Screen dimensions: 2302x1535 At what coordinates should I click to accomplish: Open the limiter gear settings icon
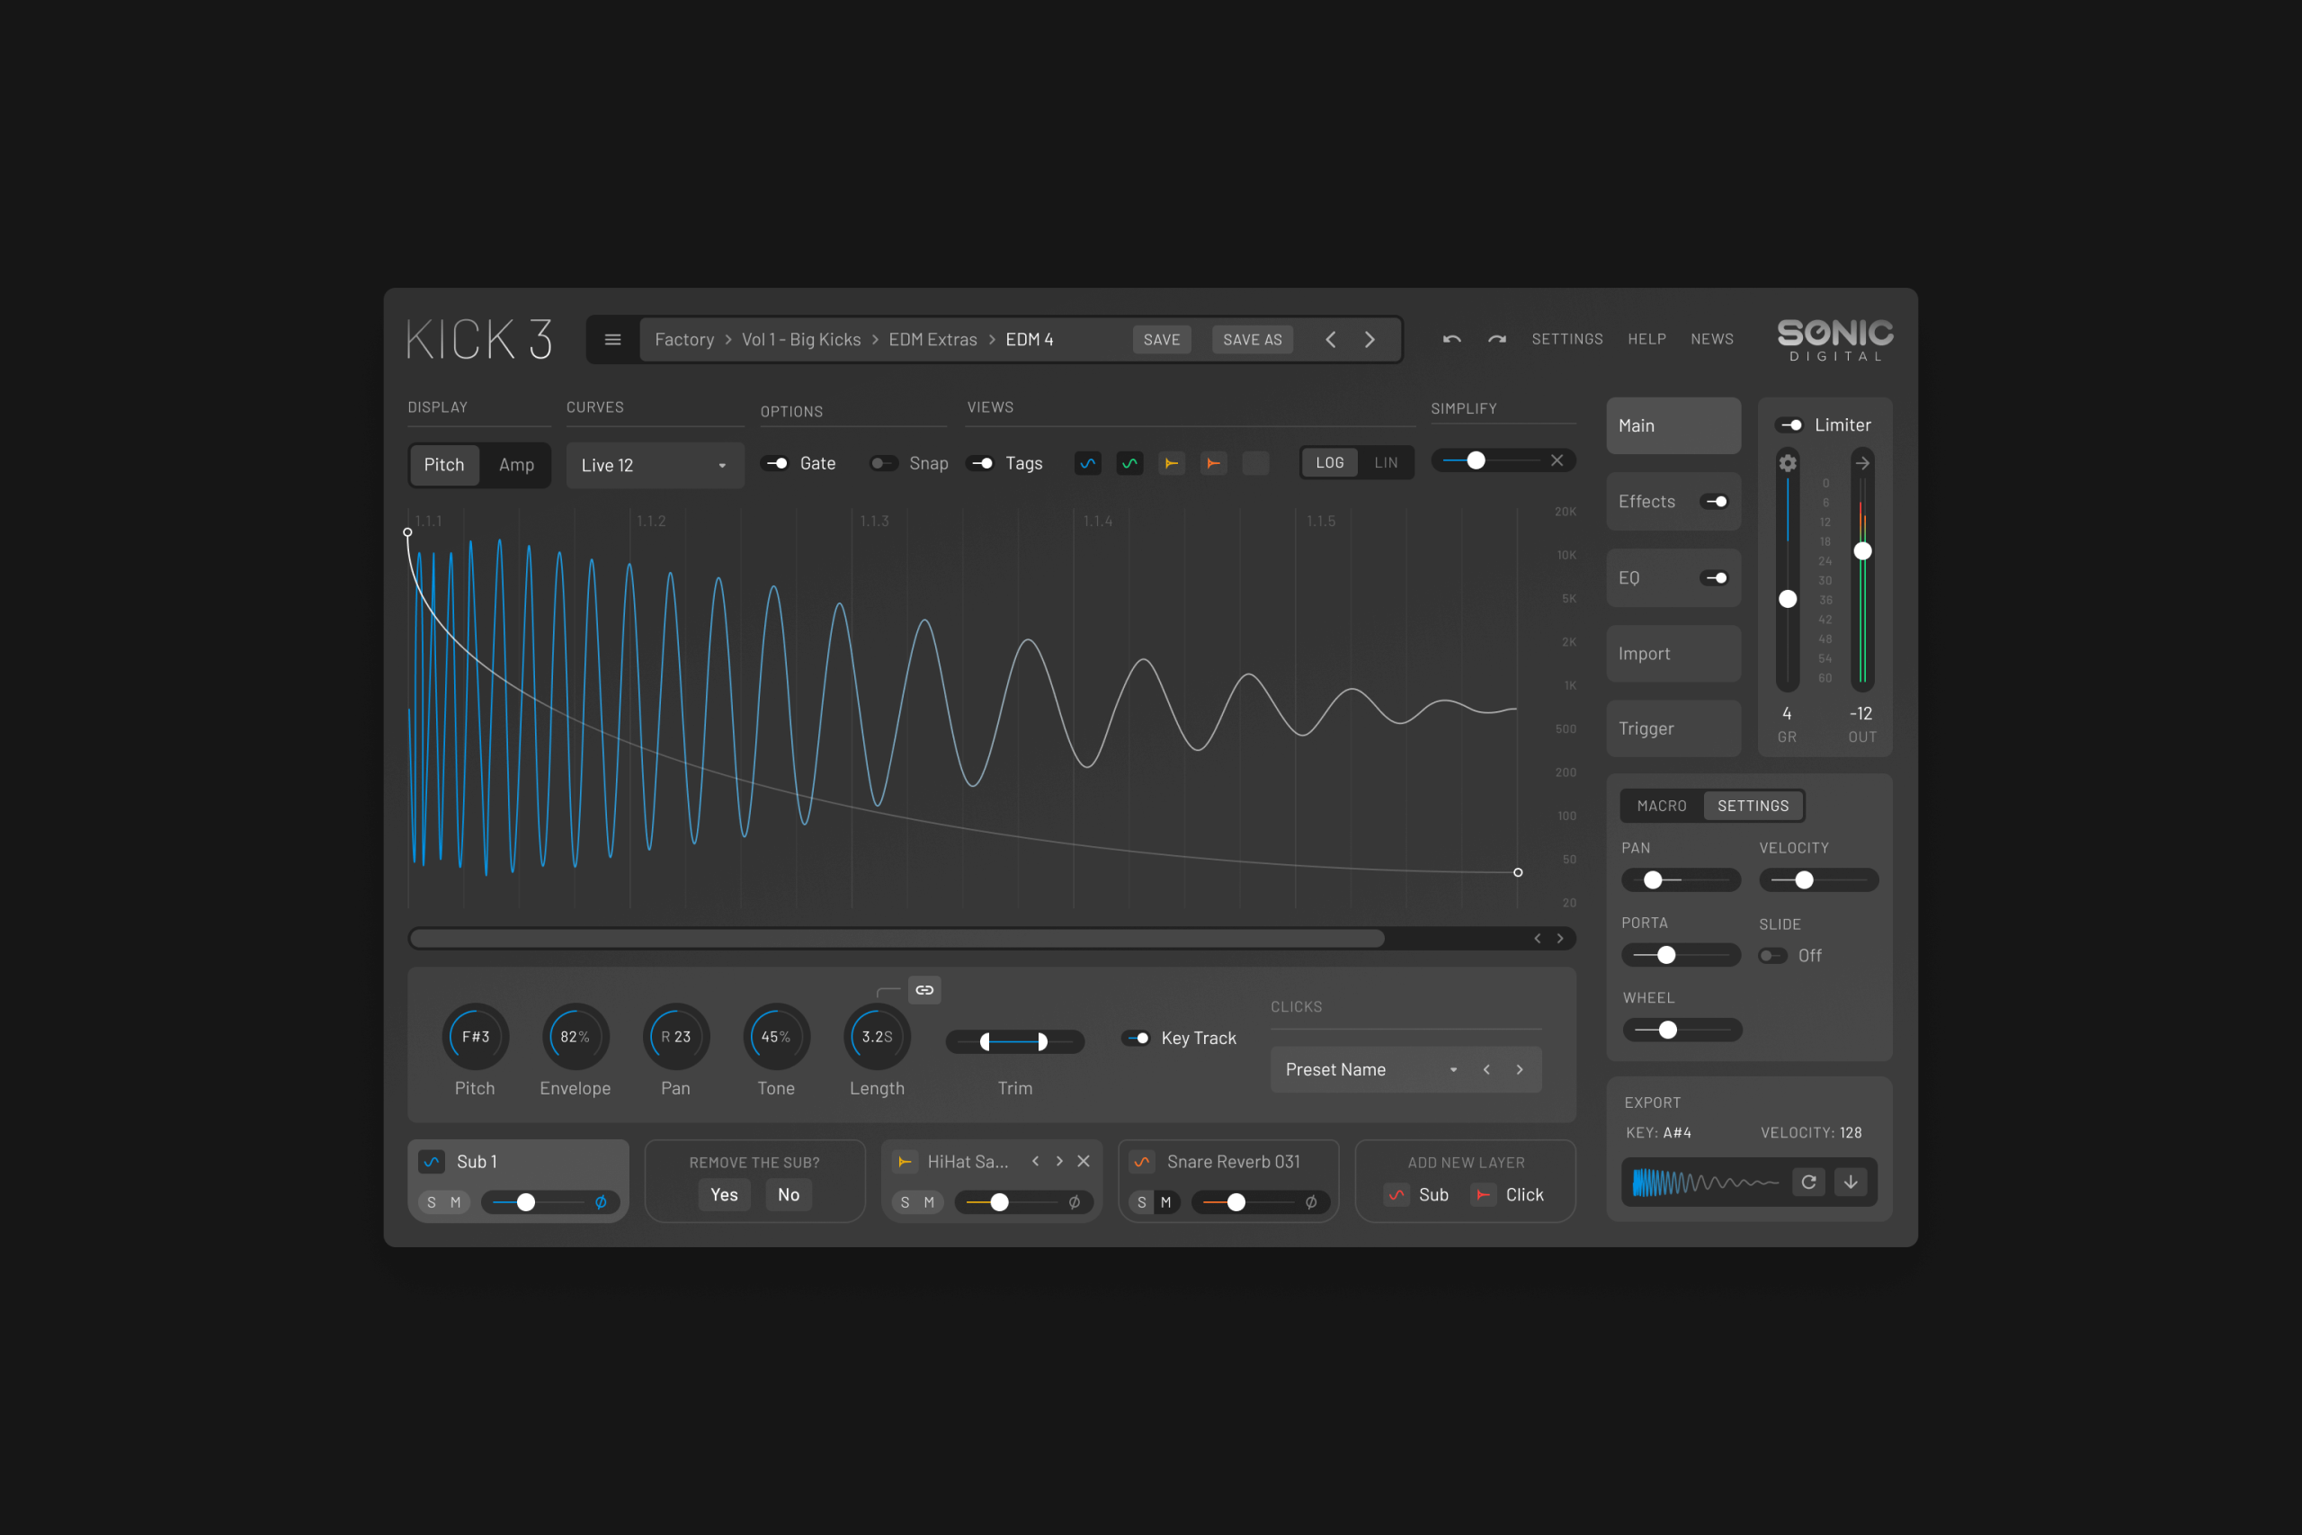1787,463
